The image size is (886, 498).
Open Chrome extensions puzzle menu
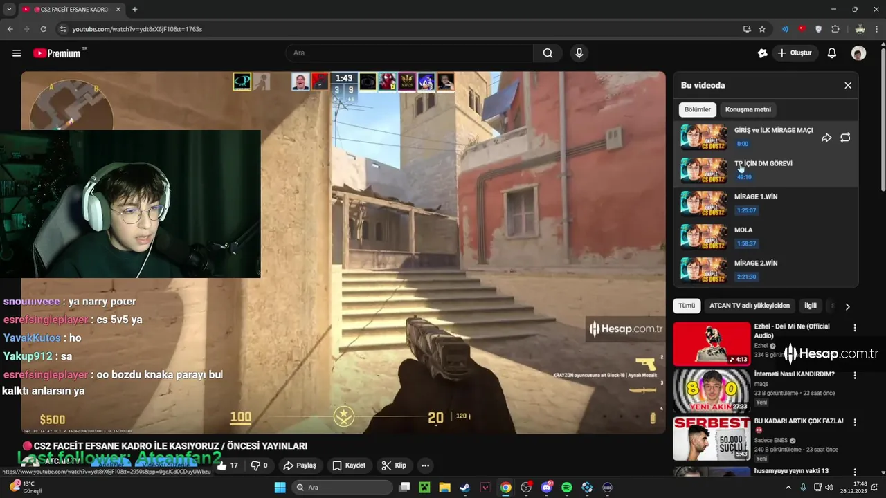[x=835, y=29]
